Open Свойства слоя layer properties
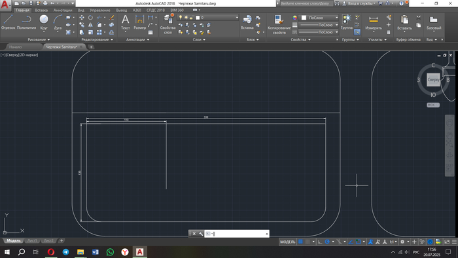The width and height of the screenshot is (458, 258). coord(167,24)
